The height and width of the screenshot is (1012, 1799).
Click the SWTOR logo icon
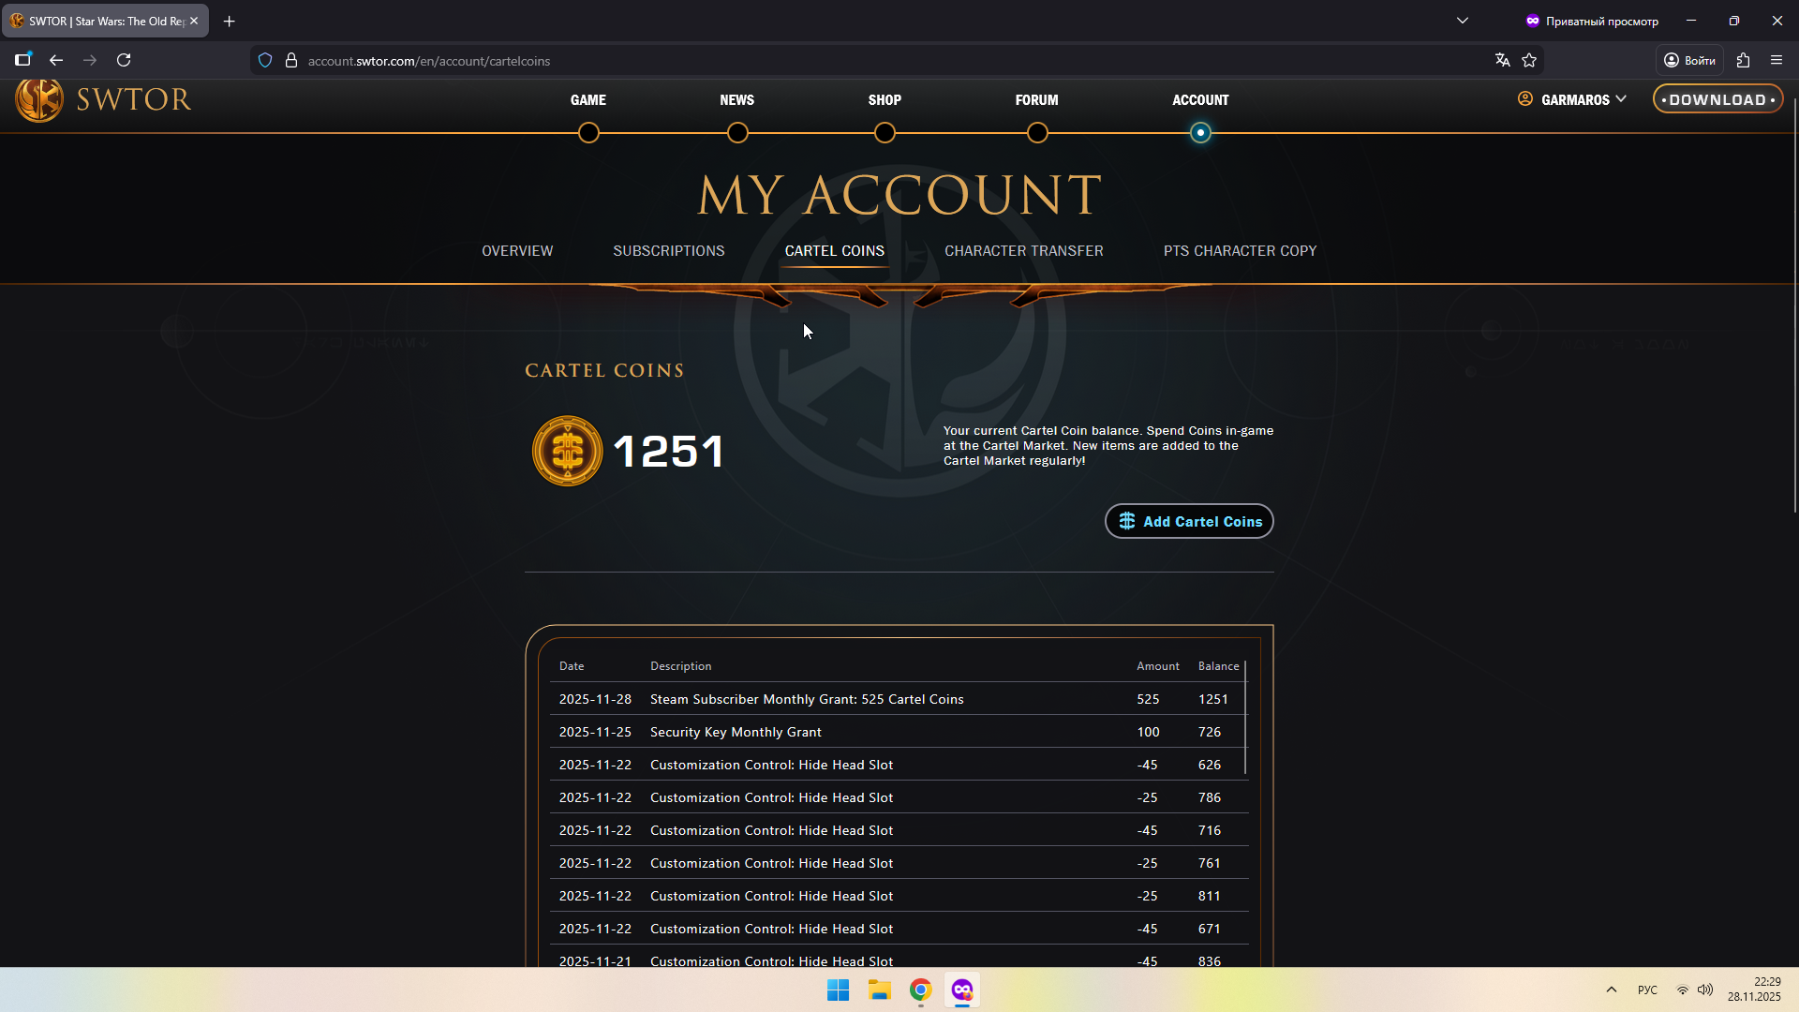pos(39,99)
